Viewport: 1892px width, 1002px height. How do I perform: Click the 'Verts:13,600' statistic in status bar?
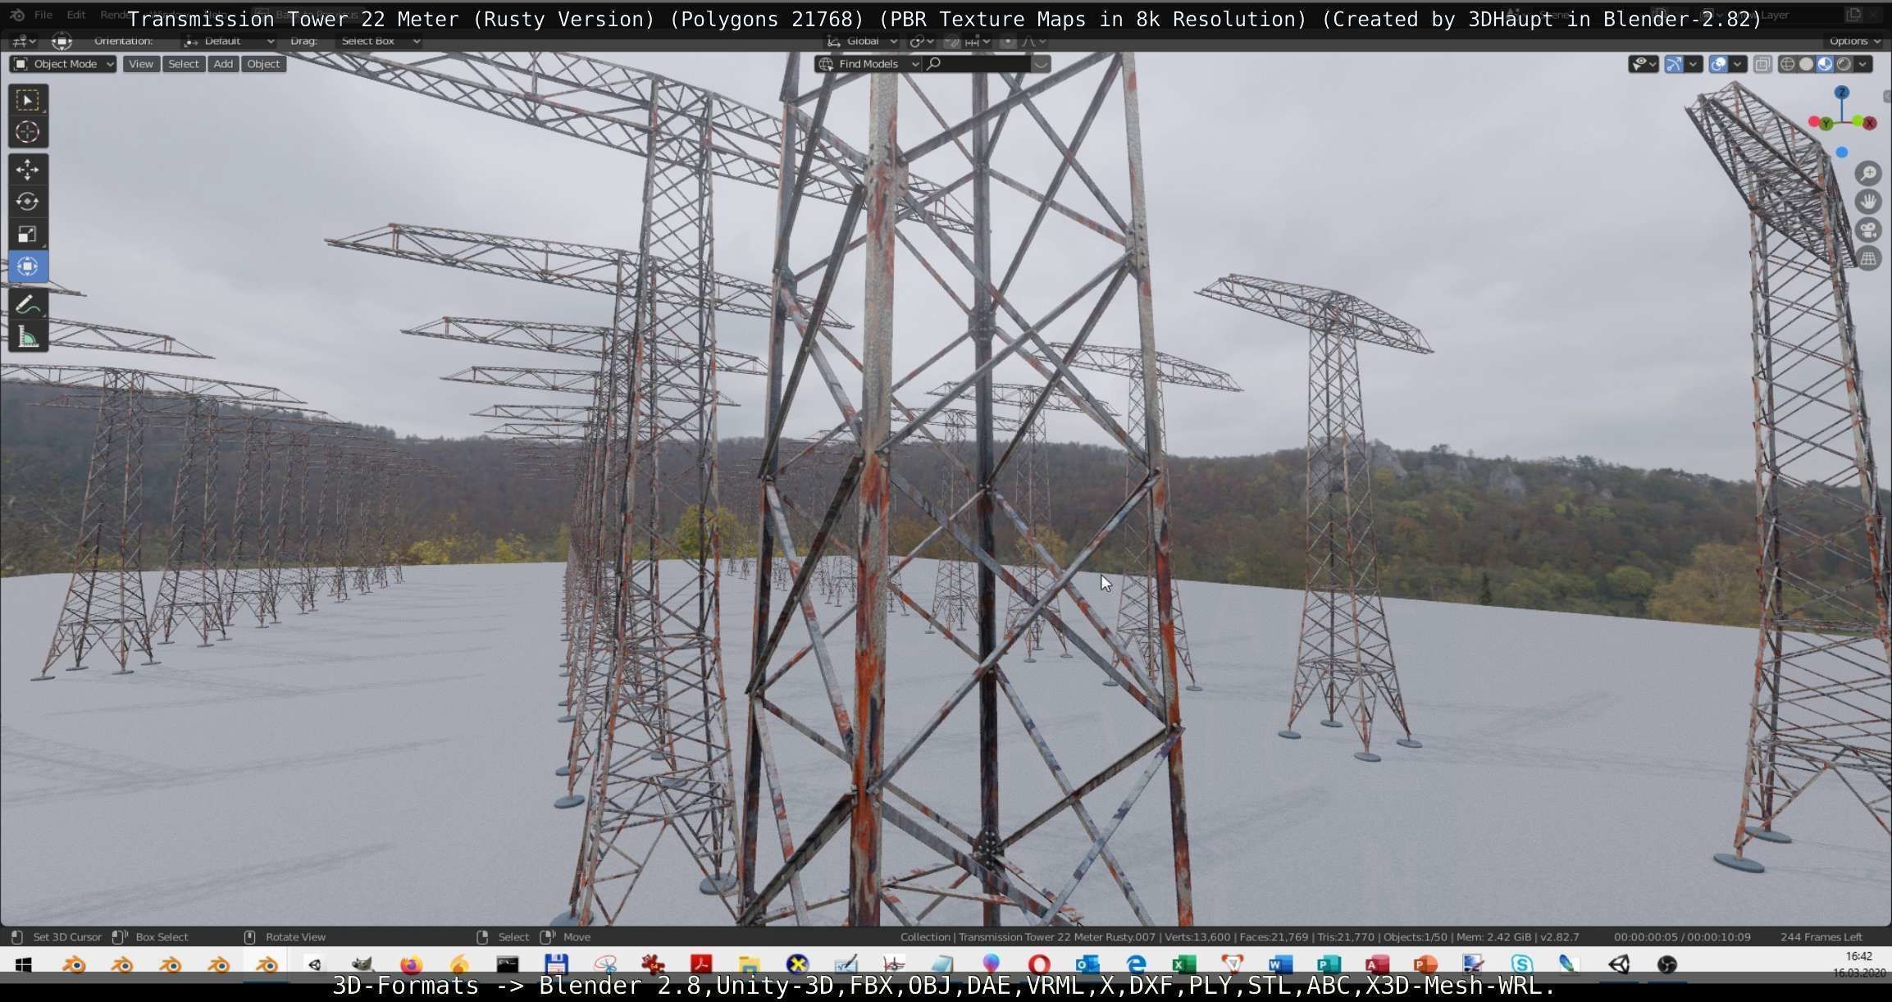pos(1197,936)
